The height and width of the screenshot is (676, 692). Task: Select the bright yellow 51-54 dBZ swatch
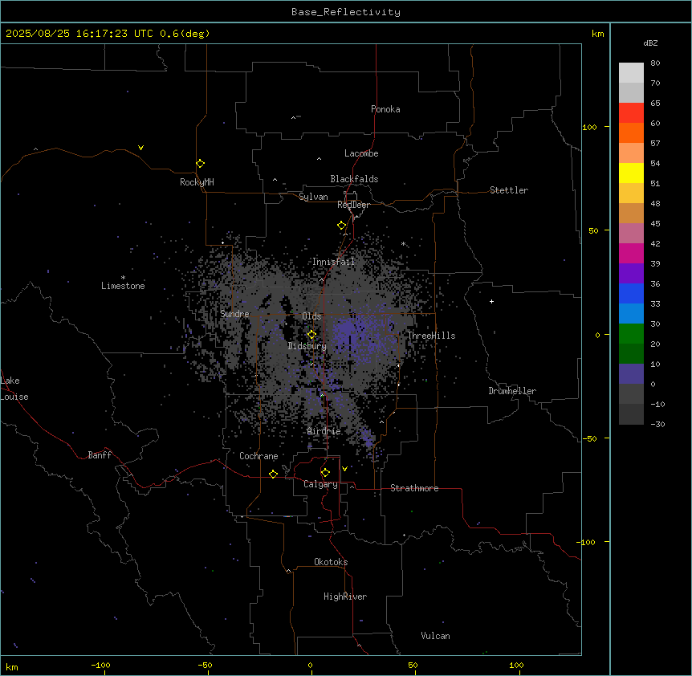631,173
